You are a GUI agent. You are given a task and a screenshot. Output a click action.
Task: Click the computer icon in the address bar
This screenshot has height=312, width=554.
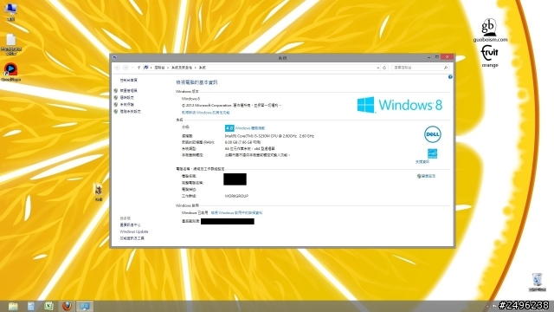(145, 68)
